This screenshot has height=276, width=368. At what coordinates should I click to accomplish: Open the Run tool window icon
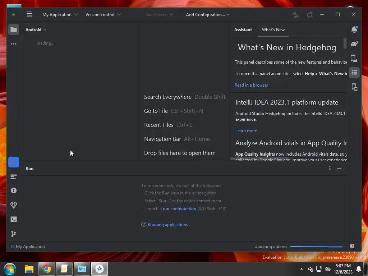(x=14, y=162)
